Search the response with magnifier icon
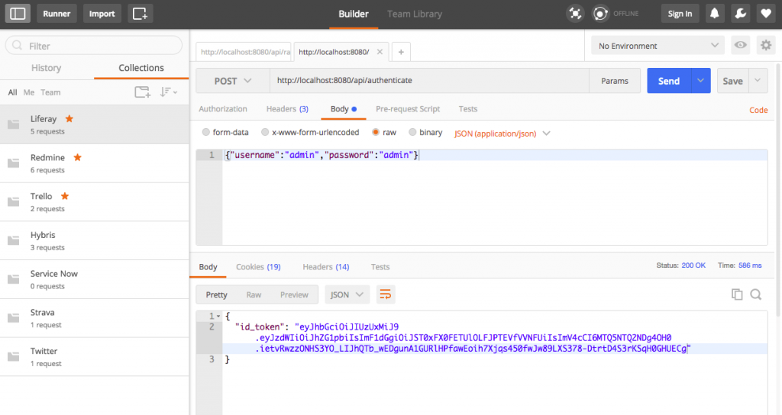This screenshot has width=782, height=415. (756, 294)
